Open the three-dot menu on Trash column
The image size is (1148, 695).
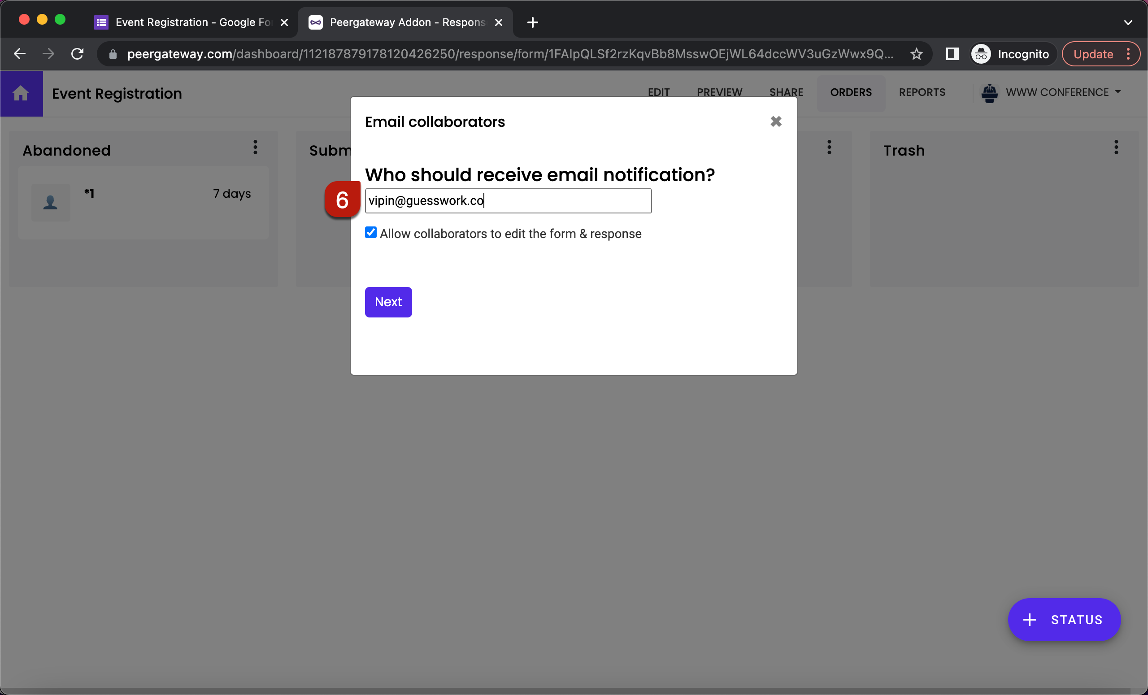point(1116,148)
